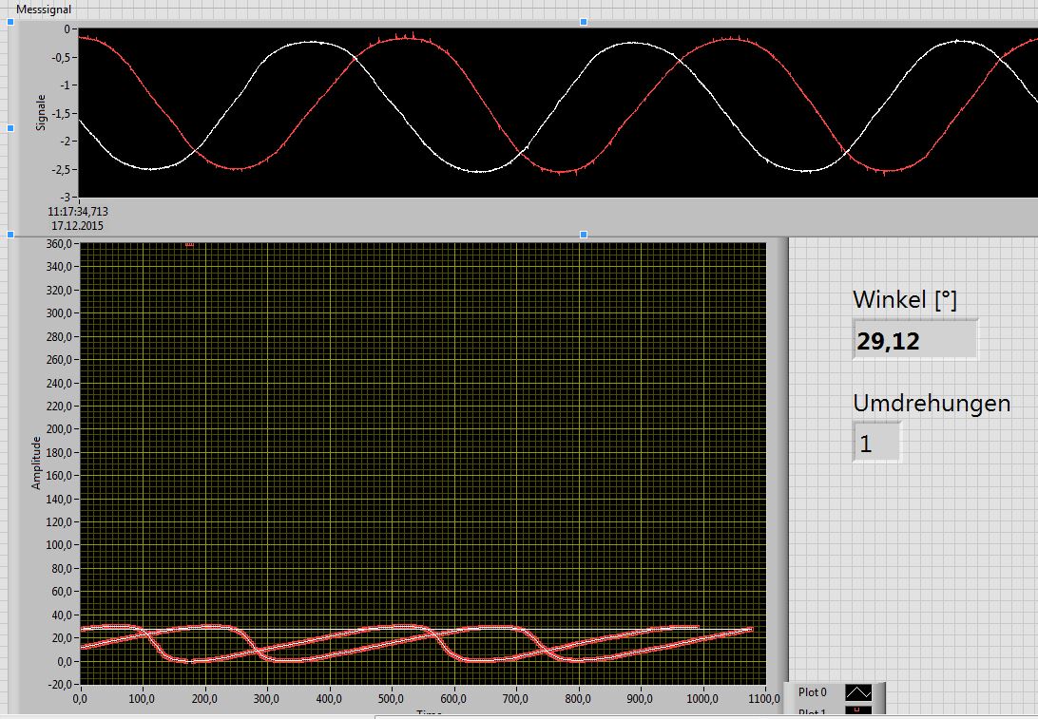Click the Plot 0 legend label
This screenshot has height=719, width=1038.
[x=813, y=693]
